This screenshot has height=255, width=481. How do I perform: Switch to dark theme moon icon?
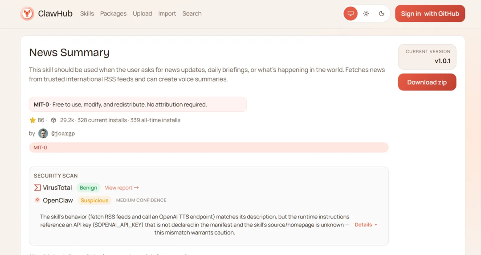coord(382,13)
